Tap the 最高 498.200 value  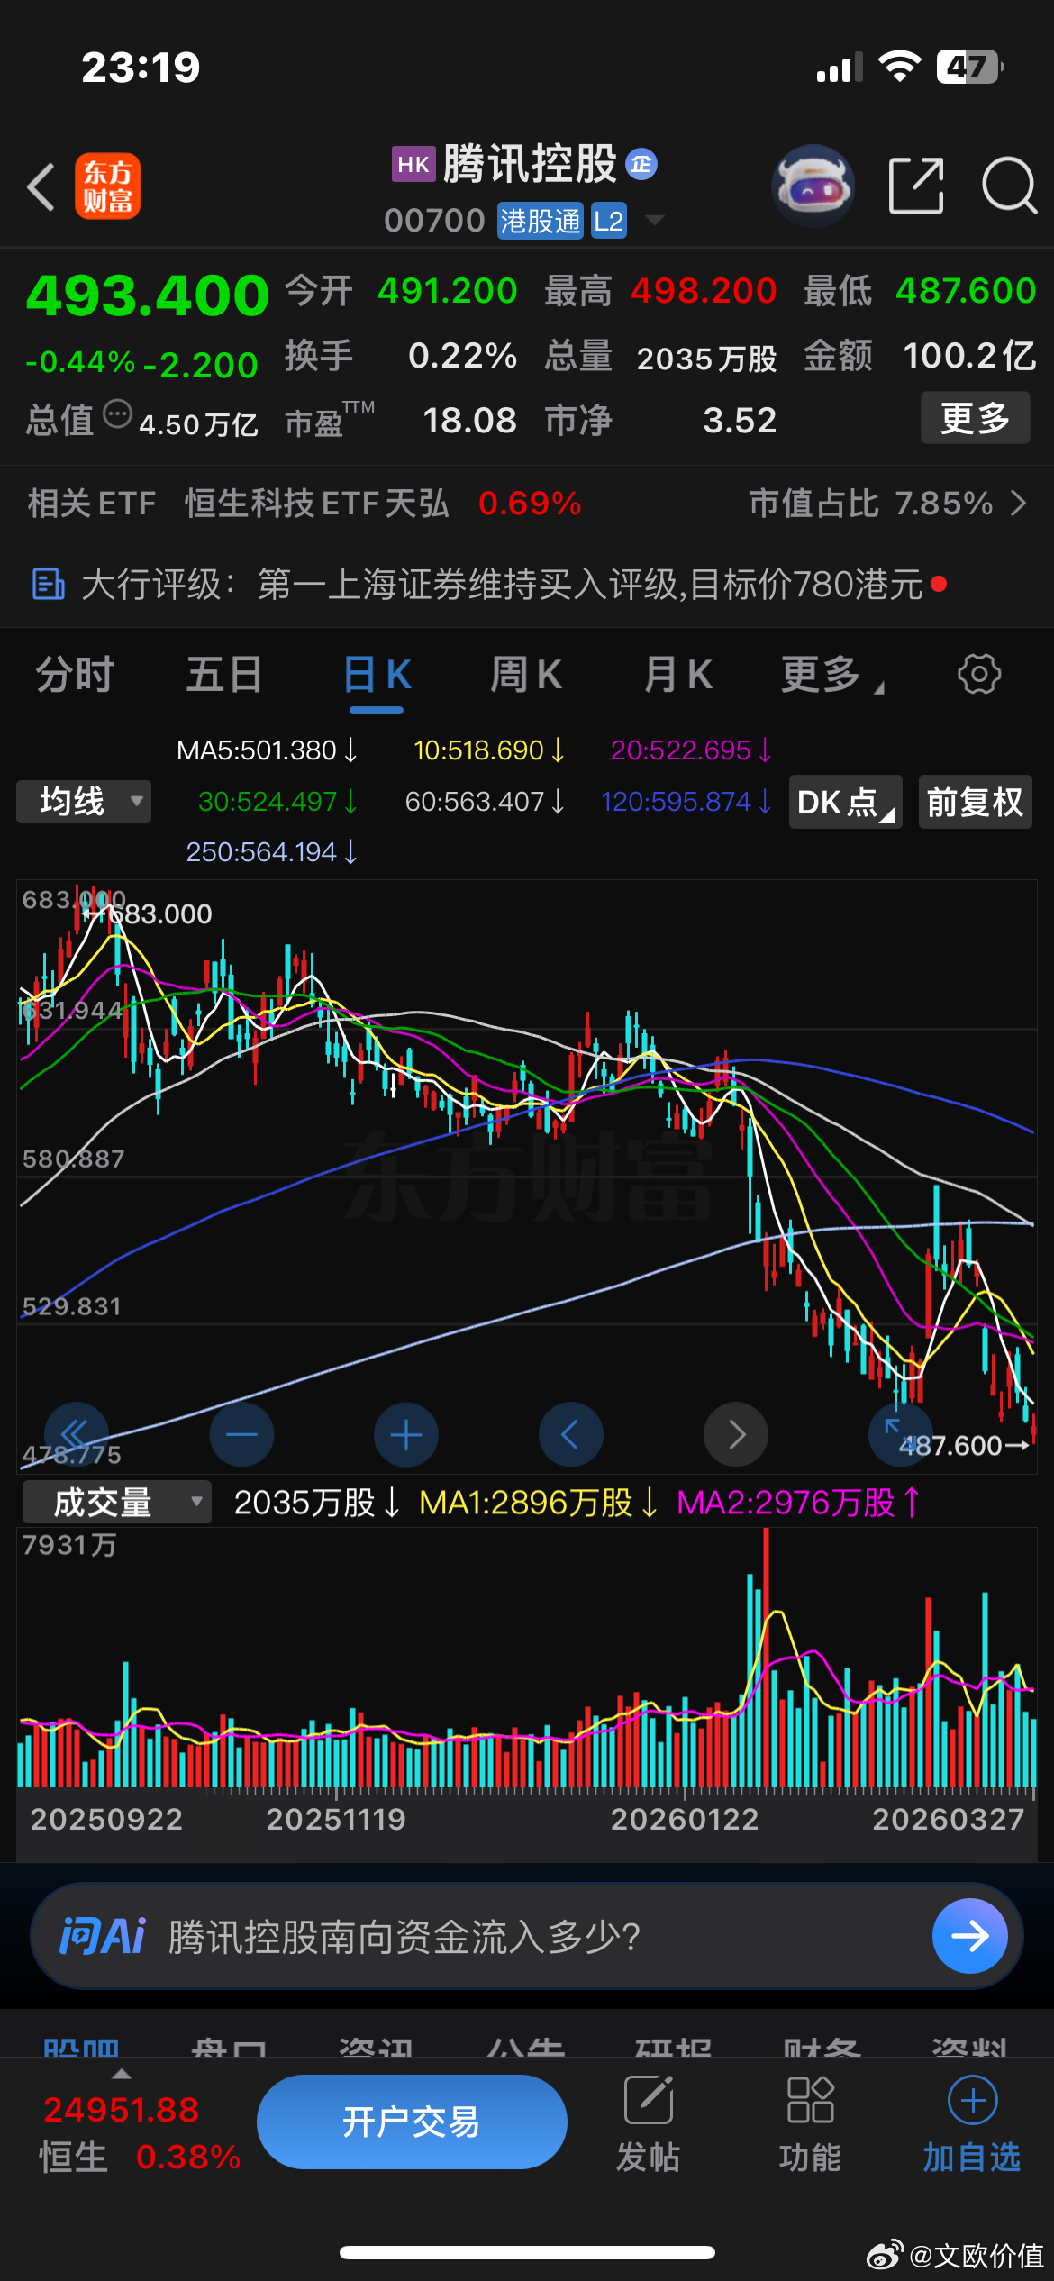coord(704,290)
